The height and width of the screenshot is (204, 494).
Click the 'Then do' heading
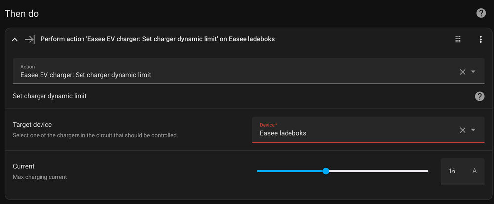point(22,13)
